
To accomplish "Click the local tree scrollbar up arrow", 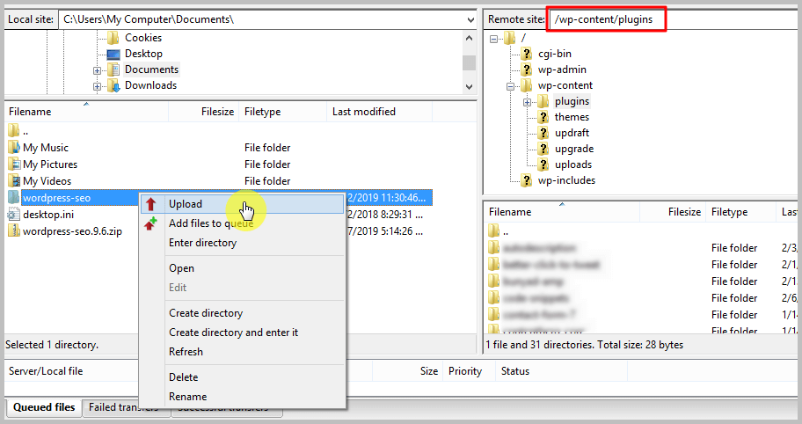I will pos(469,39).
